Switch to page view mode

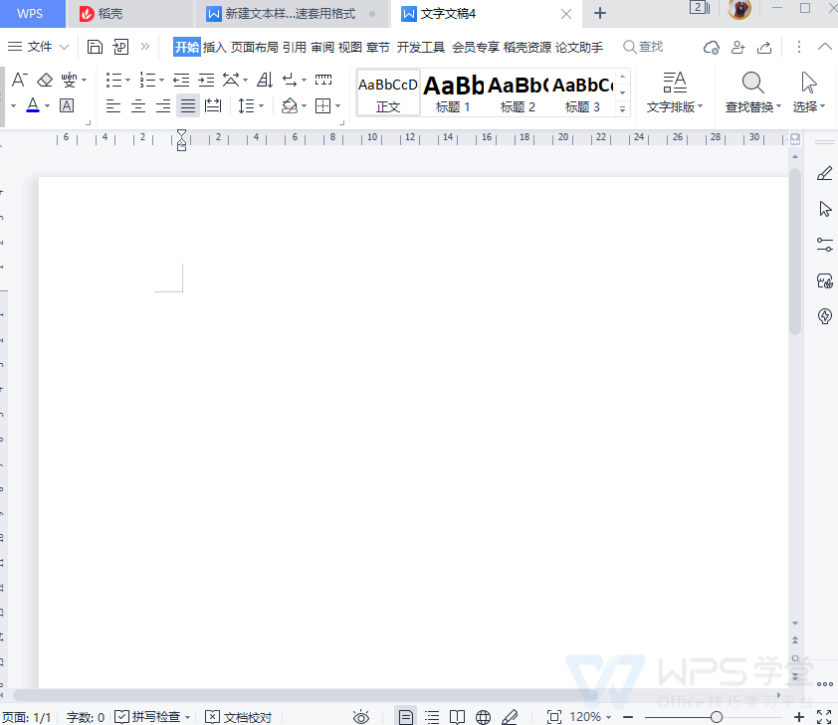[x=406, y=716]
